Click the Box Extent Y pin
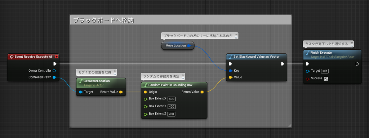This screenshot has width=369, height=138. 146,106
